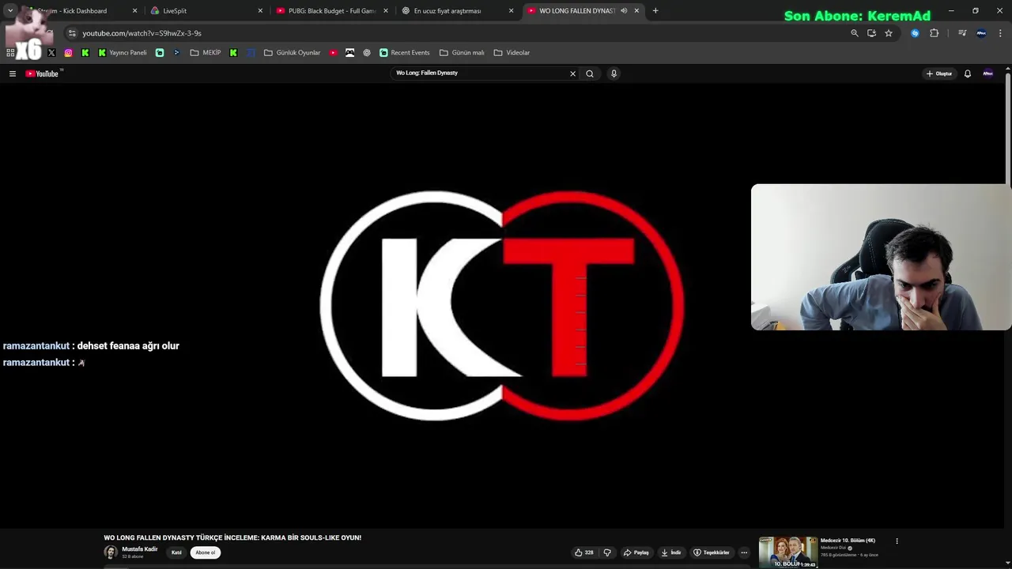Go to the YouTube home logo
This screenshot has height=569, width=1012.
click(43, 73)
